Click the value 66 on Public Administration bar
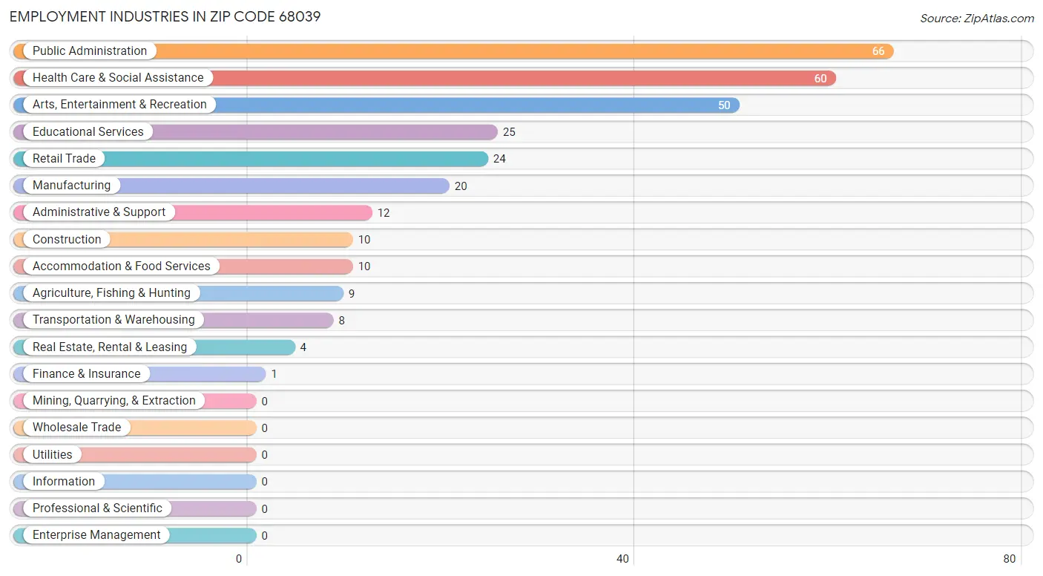Image resolution: width=1043 pixels, height=576 pixels. (x=878, y=51)
